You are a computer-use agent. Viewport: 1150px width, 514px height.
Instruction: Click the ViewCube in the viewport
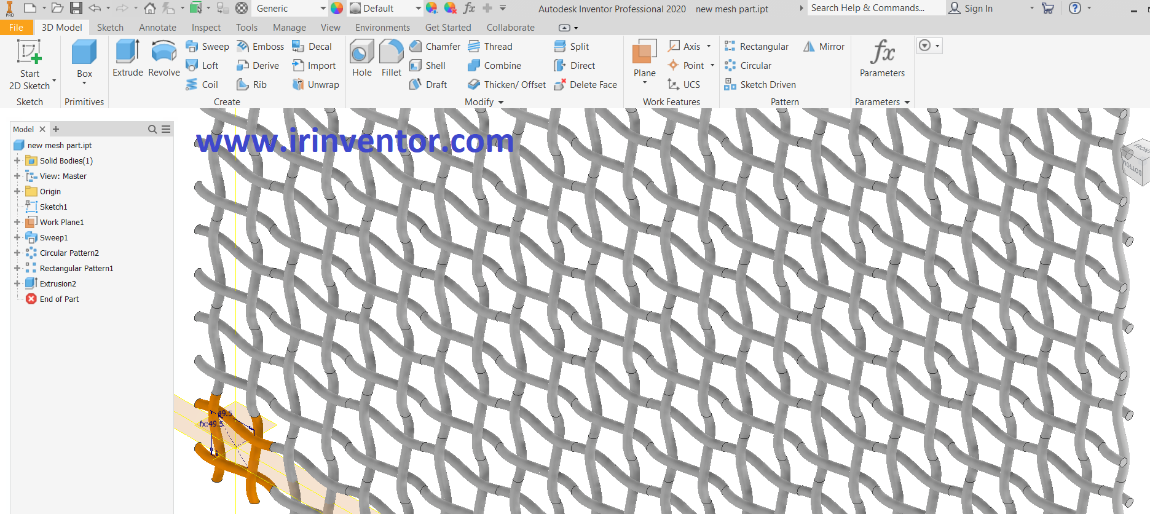[1136, 161]
